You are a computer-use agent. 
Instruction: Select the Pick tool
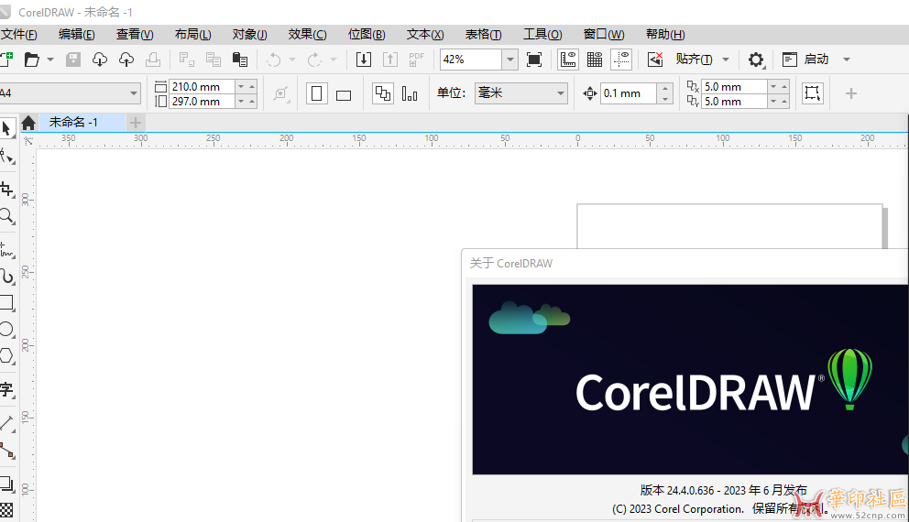(x=6, y=128)
